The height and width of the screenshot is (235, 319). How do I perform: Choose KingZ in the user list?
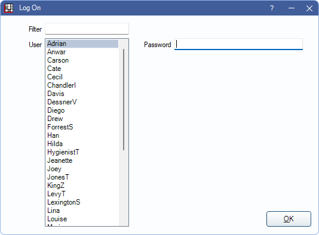(x=82, y=185)
